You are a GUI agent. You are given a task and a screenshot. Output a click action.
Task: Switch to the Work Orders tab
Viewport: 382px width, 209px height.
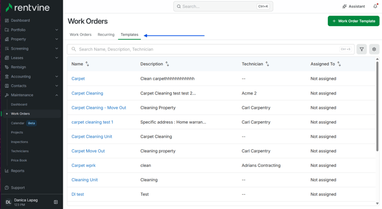coord(80,35)
